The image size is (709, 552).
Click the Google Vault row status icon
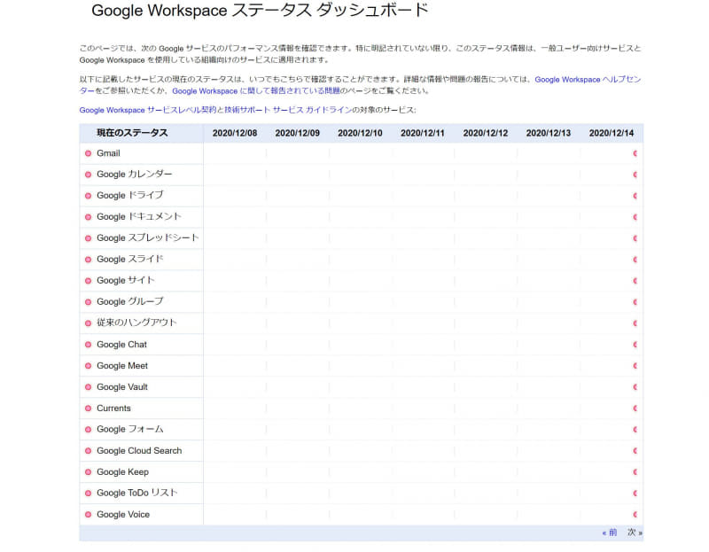pyautogui.click(x=88, y=387)
